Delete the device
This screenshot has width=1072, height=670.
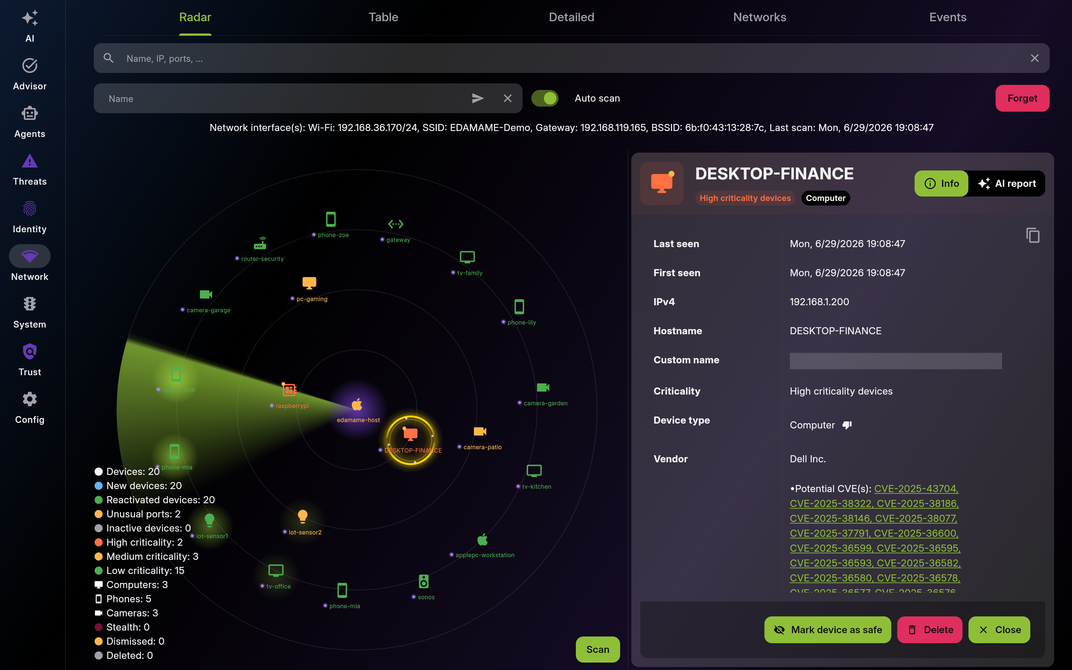click(x=929, y=630)
